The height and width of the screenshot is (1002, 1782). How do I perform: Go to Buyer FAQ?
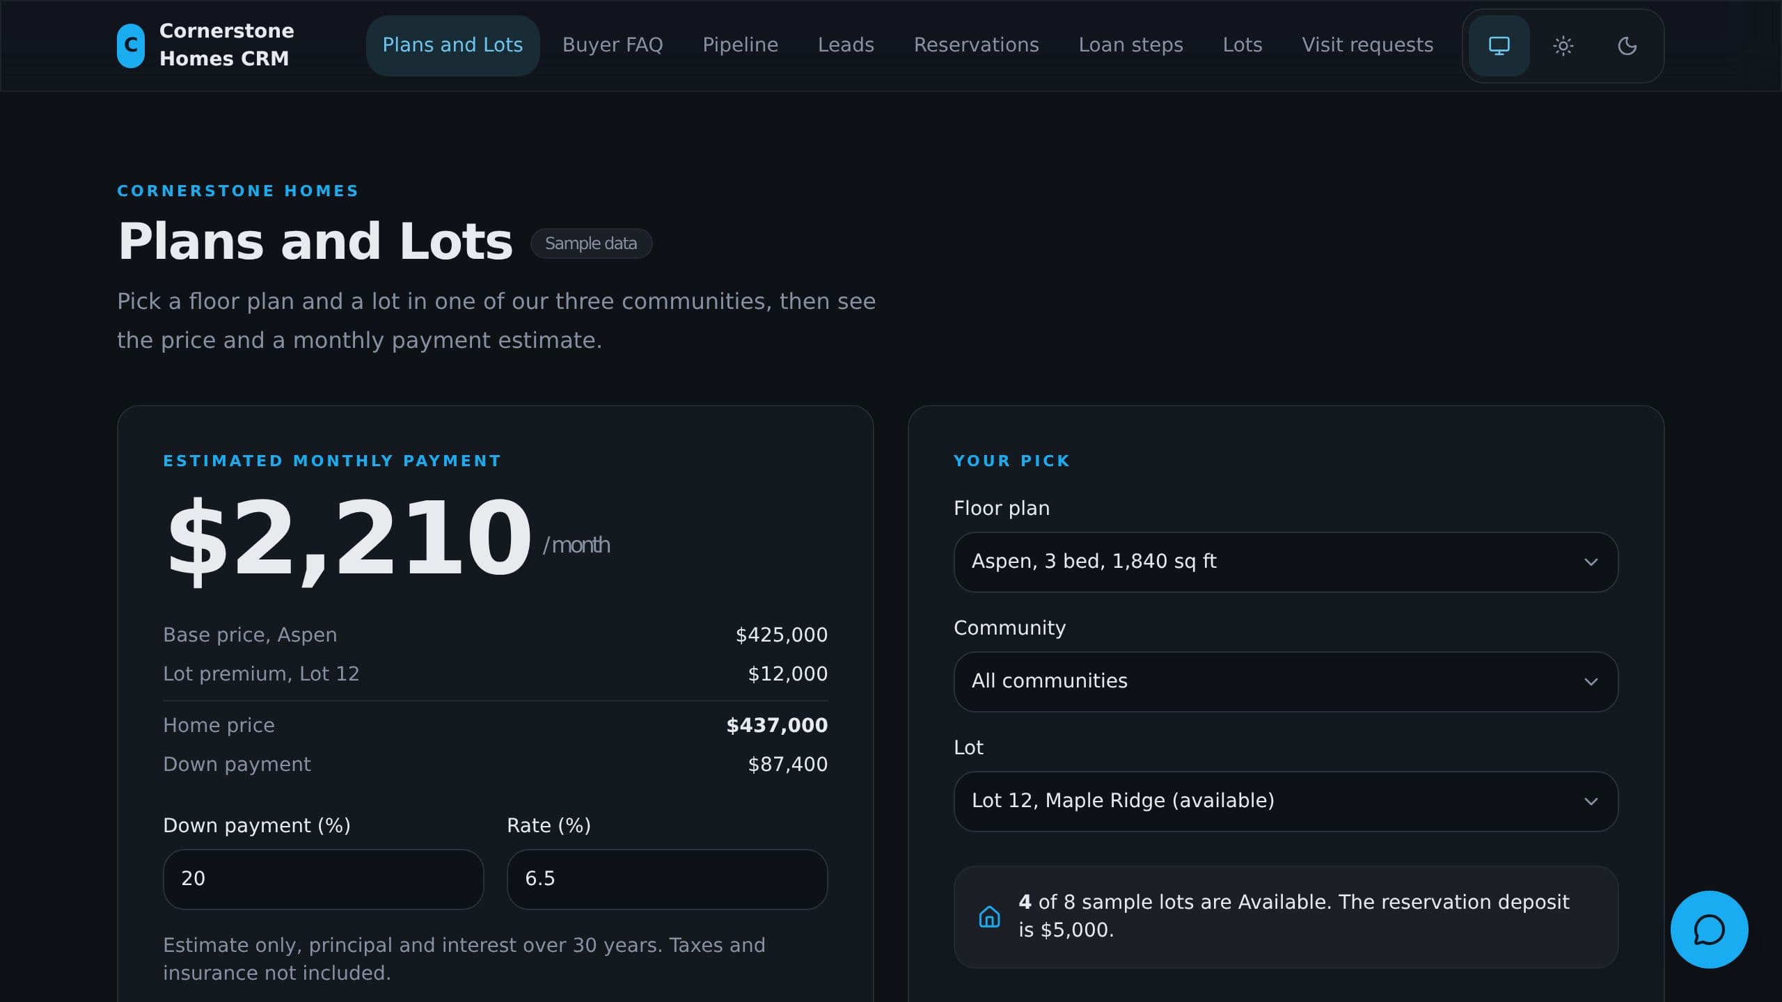point(613,45)
